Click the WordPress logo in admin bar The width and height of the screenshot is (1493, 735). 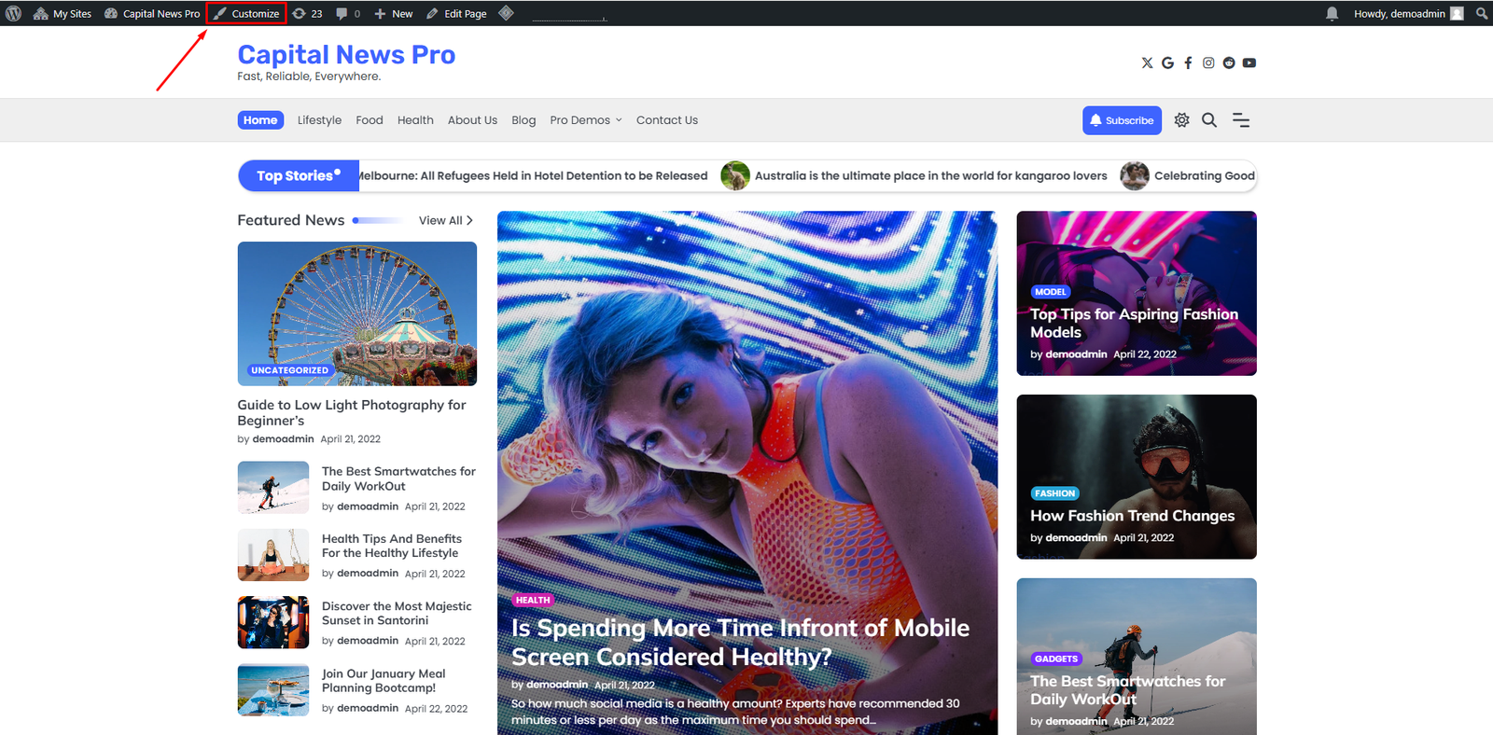tap(13, 13)
